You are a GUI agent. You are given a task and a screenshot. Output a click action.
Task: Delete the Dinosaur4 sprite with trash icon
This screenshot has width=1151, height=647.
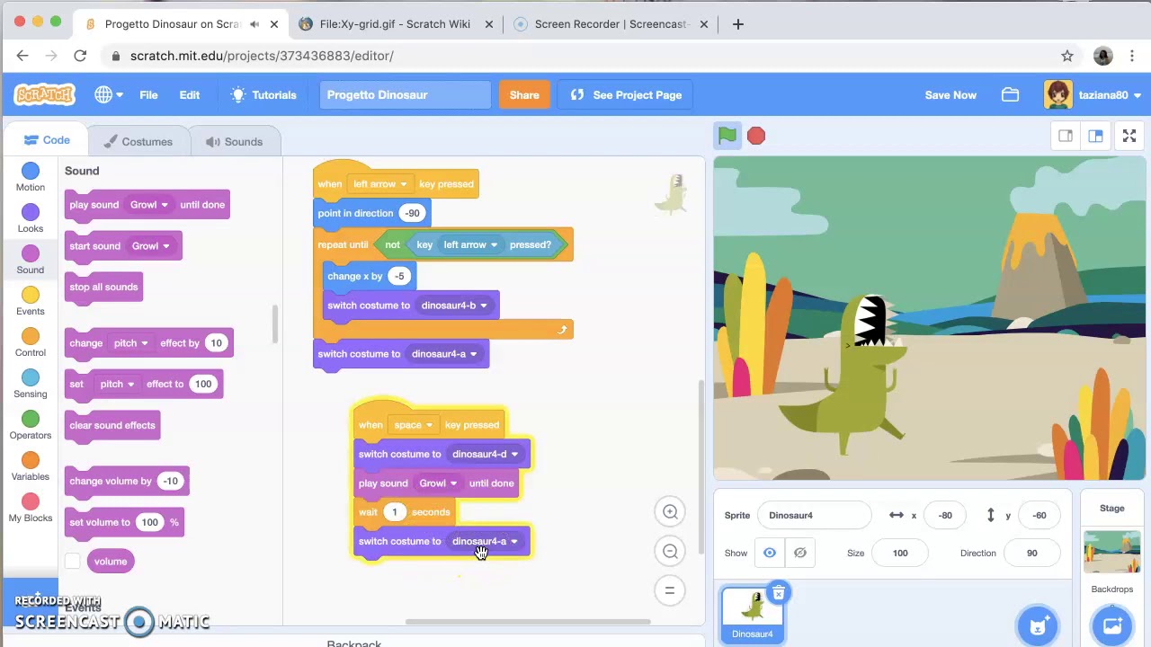[779, 593]
